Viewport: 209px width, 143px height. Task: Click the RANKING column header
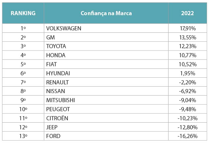pyautogui.click(x=23, y=13)
